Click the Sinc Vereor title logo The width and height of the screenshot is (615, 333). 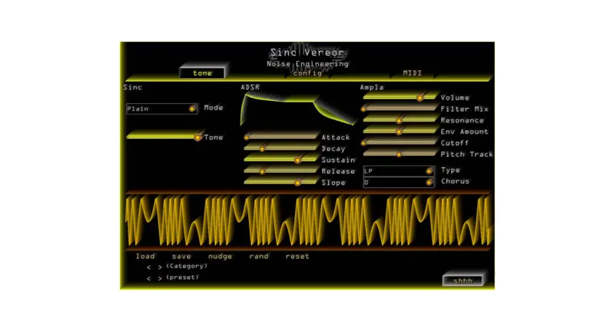(x=307, y=52)
